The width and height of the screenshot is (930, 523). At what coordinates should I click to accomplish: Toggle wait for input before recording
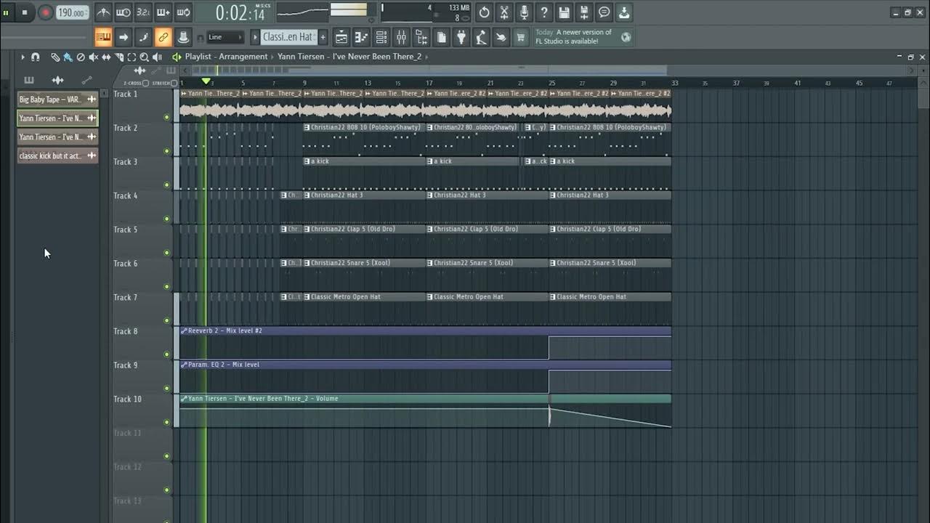point(124,12)
